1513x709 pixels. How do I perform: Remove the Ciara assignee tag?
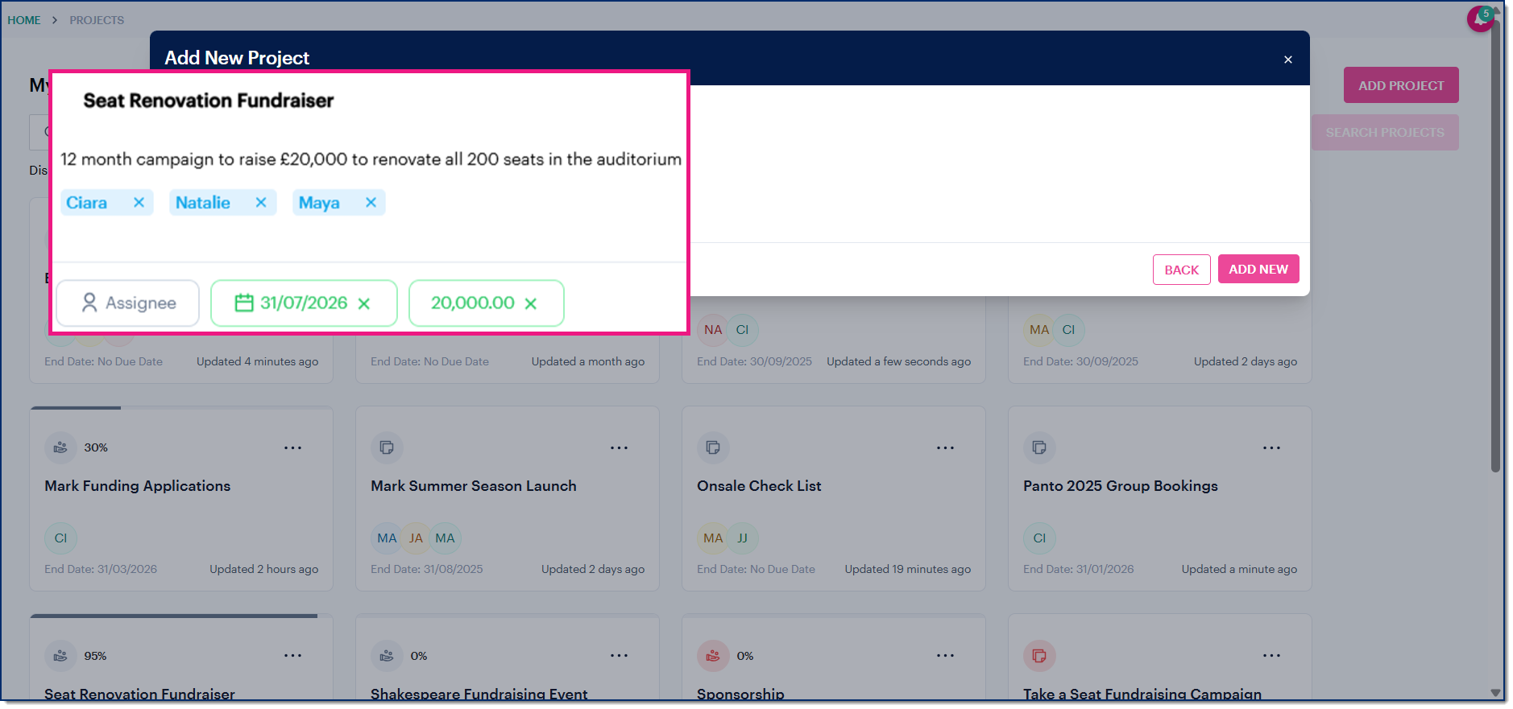tap(139, 203)
